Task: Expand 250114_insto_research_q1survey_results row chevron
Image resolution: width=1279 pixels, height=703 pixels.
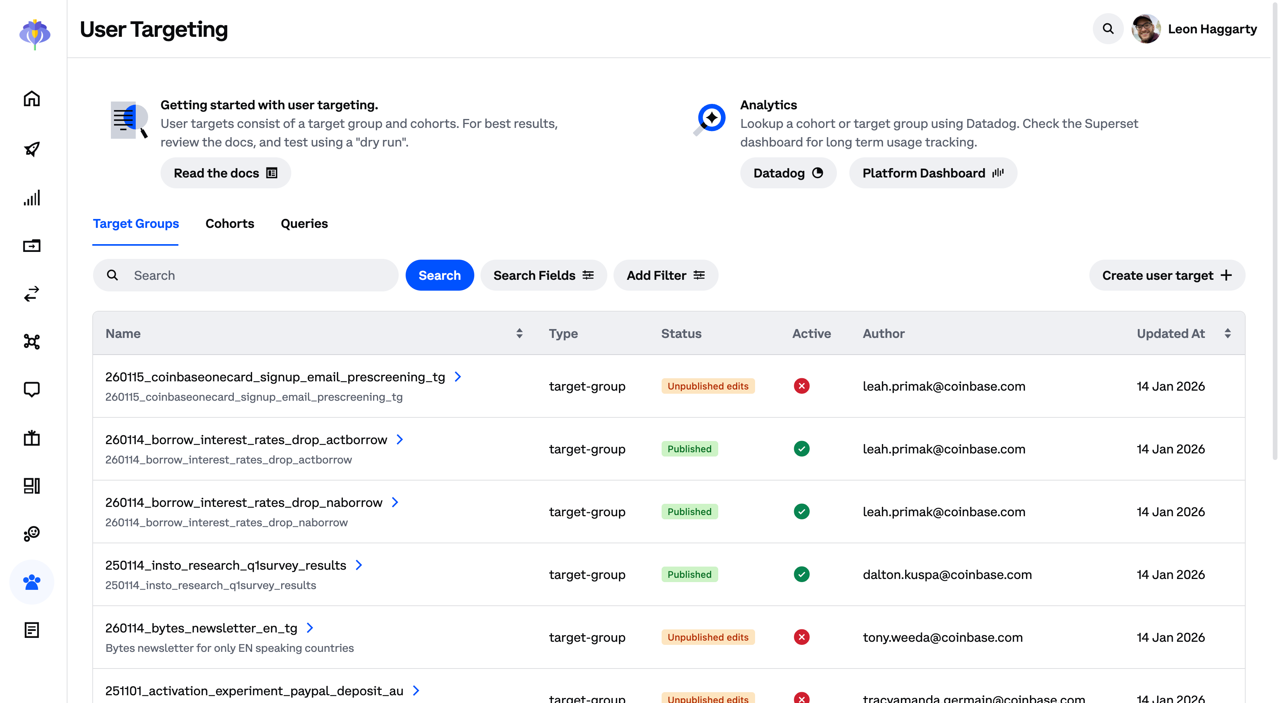Action: (x=359, y=565)
